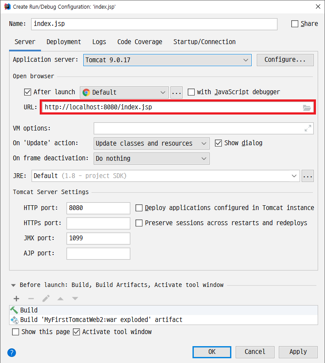325x363 pixels.
Task: Click the Build hammer icon
Action: click(14, 310)
